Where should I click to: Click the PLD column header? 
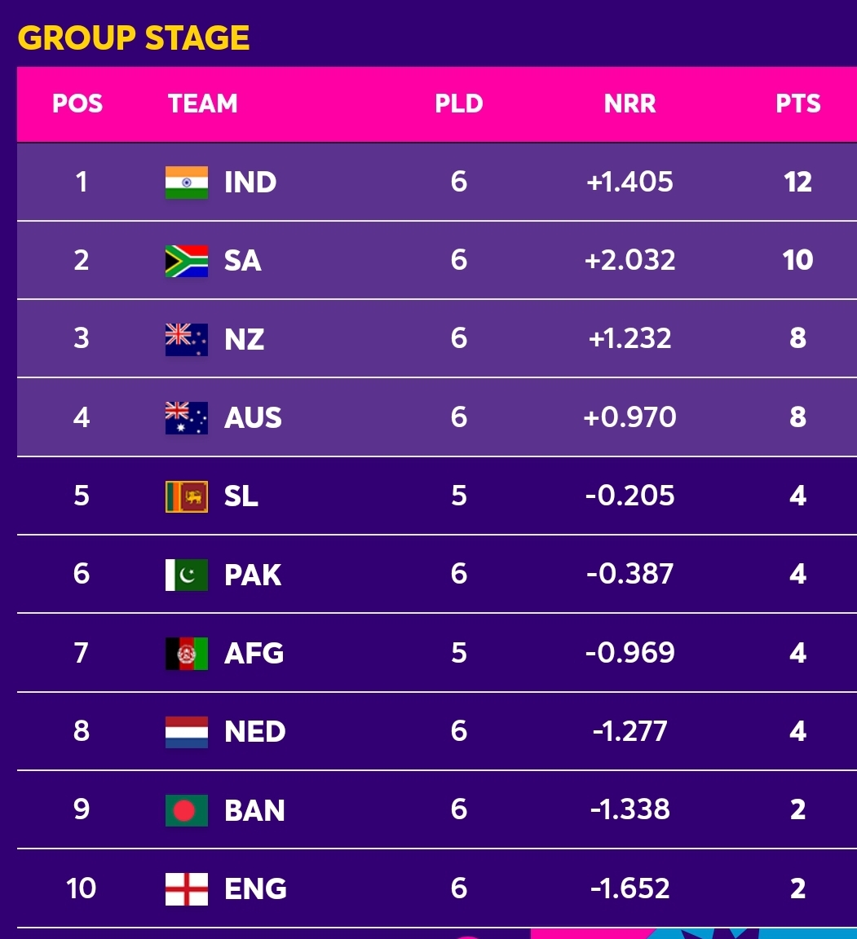click(459, 104)
